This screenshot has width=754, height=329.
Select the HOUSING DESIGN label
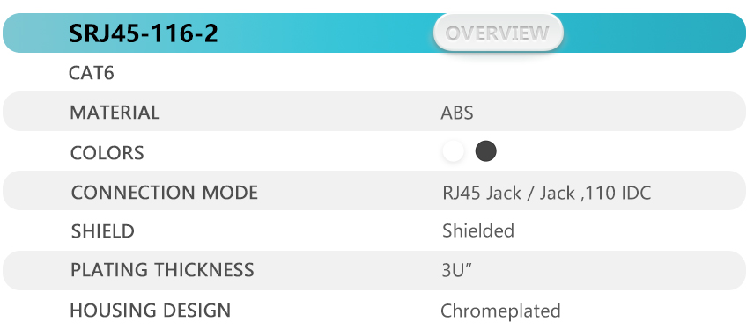(151, 311)
